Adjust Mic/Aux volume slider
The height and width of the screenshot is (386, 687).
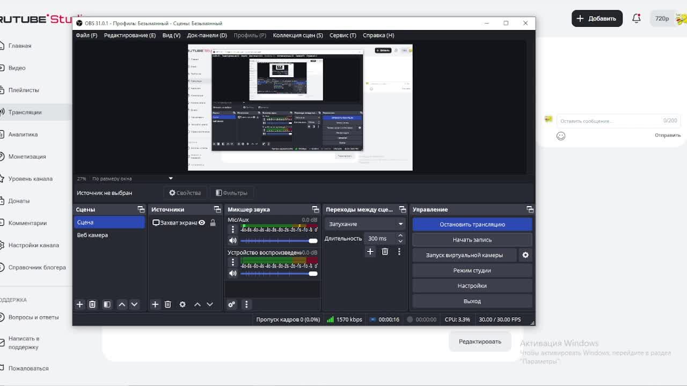pos(279,241)
